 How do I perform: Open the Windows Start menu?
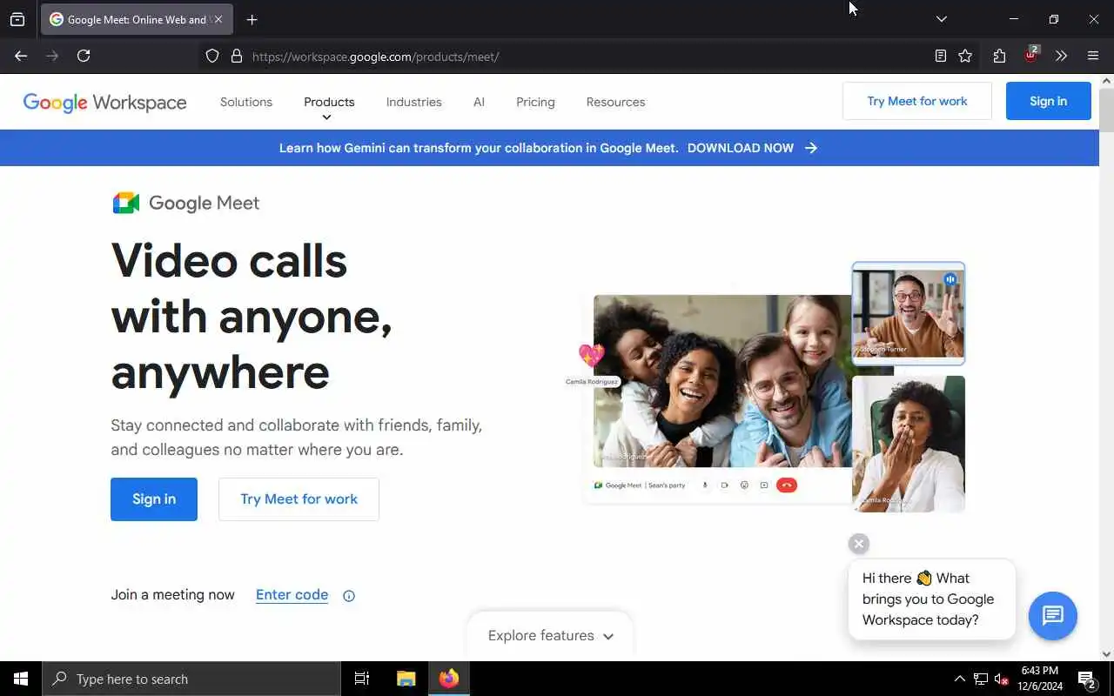(x=21, y=679)
